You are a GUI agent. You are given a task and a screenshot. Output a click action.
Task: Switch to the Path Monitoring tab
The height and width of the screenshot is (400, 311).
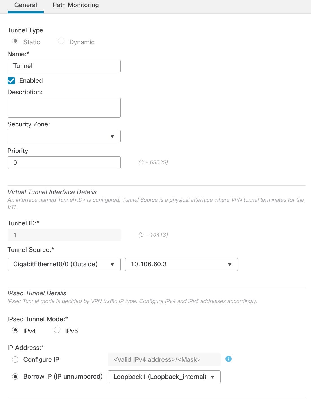tap(75, 5)
